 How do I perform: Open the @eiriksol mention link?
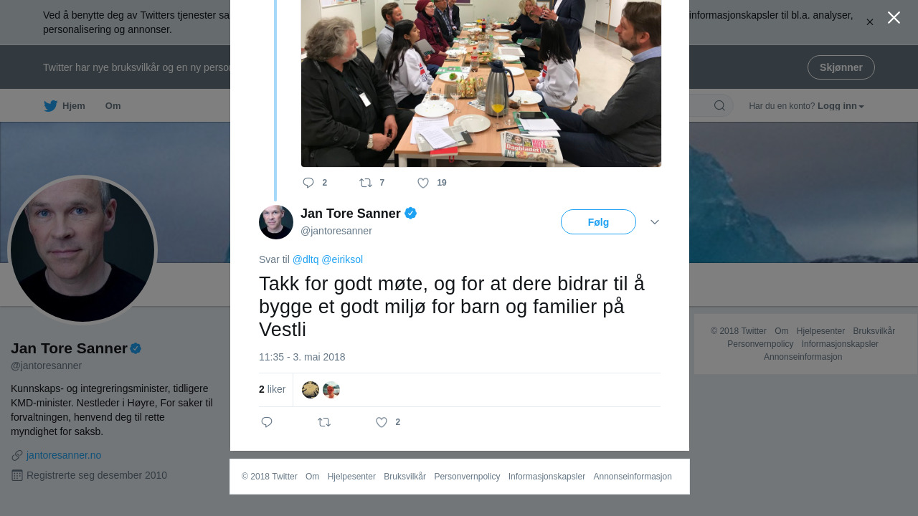pyautogui.click(x=342, y=259)
